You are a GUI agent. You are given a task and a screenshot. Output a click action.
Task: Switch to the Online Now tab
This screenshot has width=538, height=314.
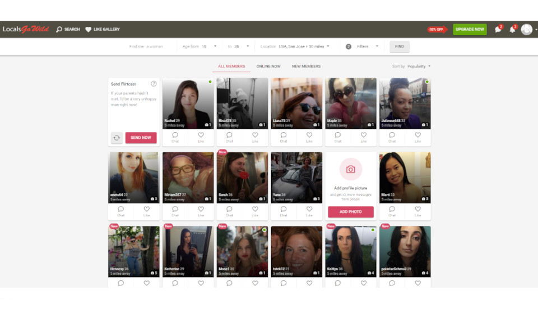tap(268, 66)
